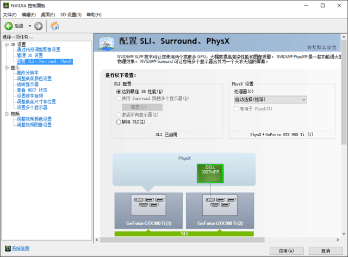Click vertical scrollbar down arrow

click(344, 234)
